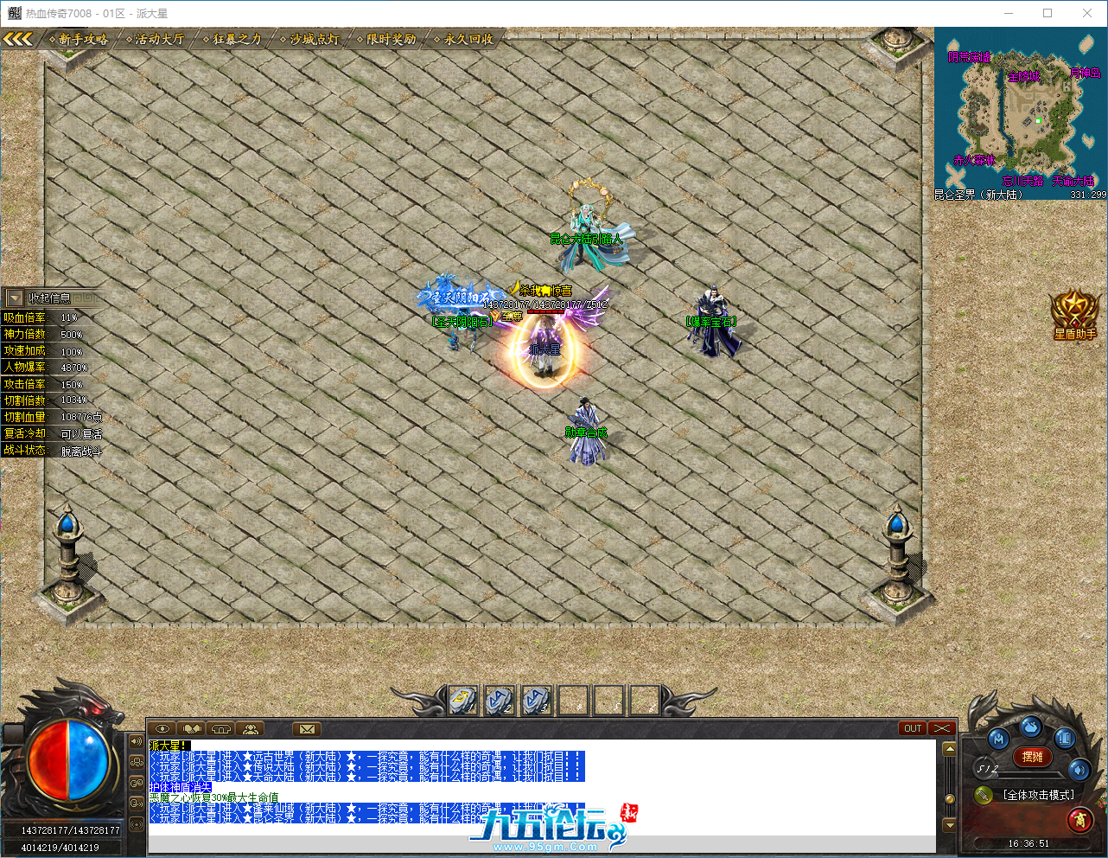Click the 攻速加成 100% stat row

[52, 351]
